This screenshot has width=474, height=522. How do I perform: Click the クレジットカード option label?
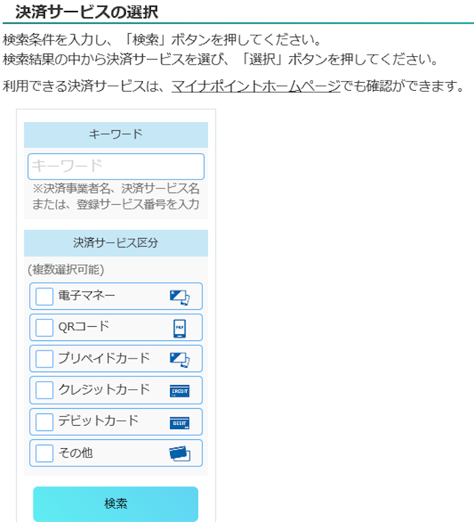coord(104,390)
